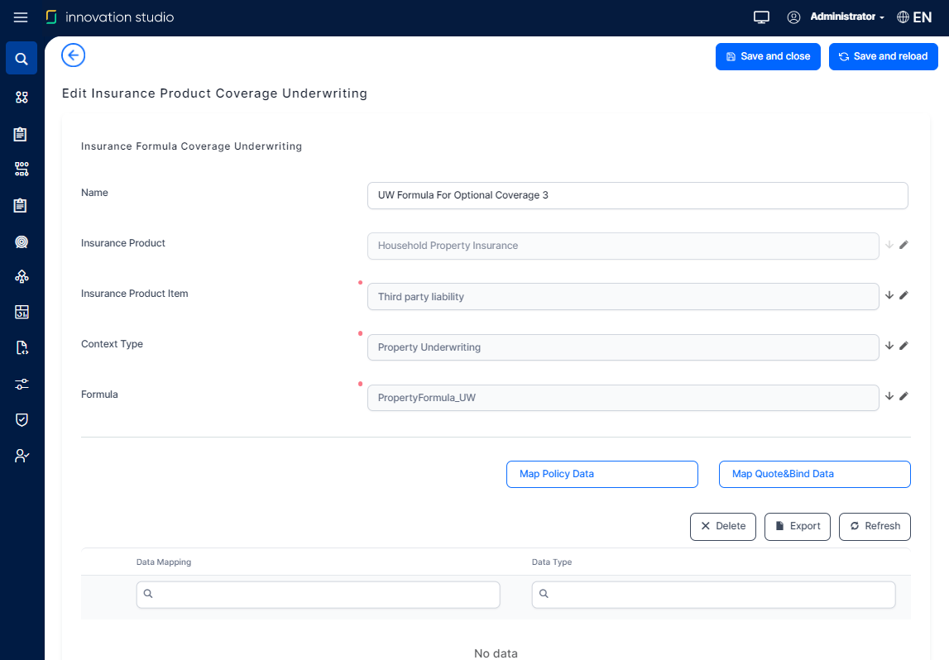Click the pencil icon beside Insurance Product Item

tap(903, 295)
